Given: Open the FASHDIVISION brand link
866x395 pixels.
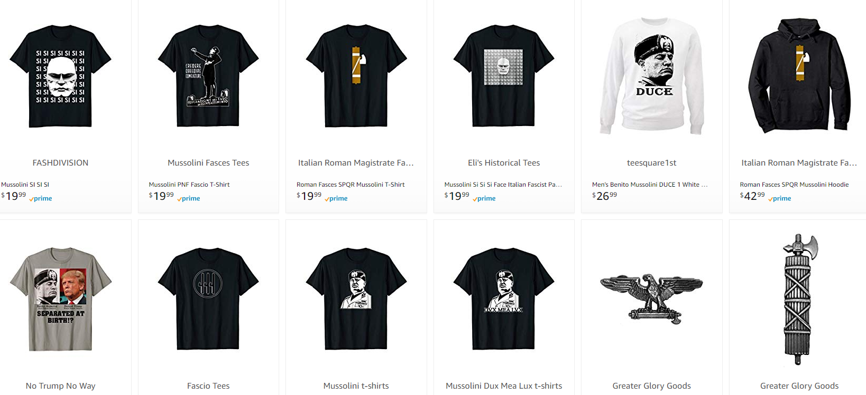Looking at the screenshot, I should [x=60, y=163].
